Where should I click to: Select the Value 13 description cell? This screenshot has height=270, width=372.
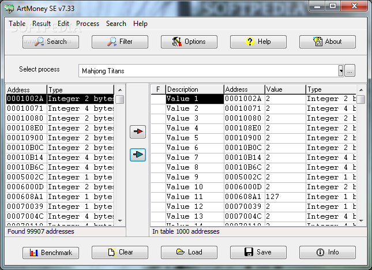[x=194, y=216]
